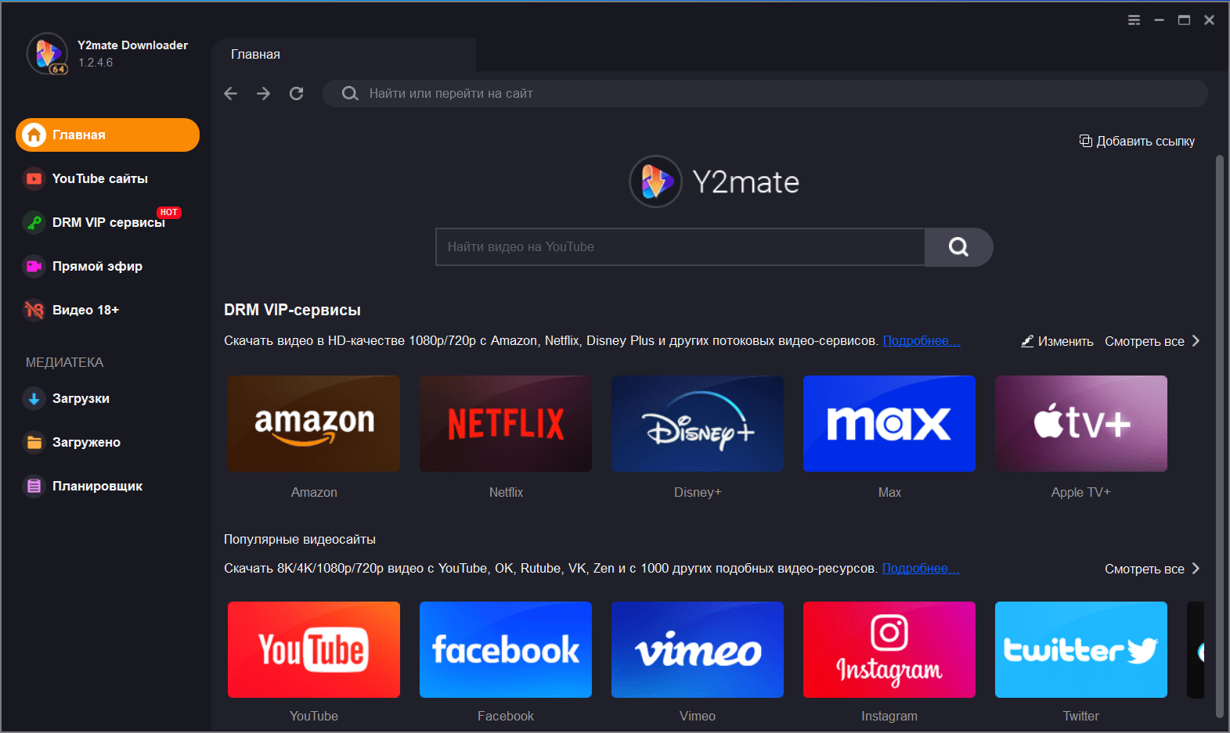Open the Disney+ service tile

click(x=698, y=424)
